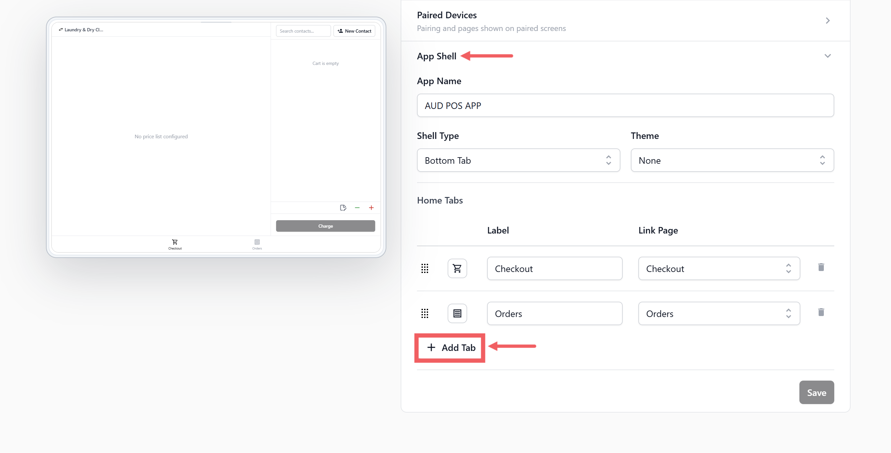Click the Search contacts field in the preview
Screen dimensions: 891x453
[x=303, y=31]
